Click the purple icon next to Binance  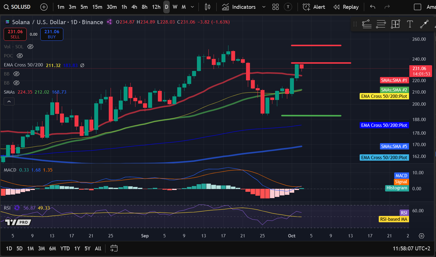tap(109, 22)
